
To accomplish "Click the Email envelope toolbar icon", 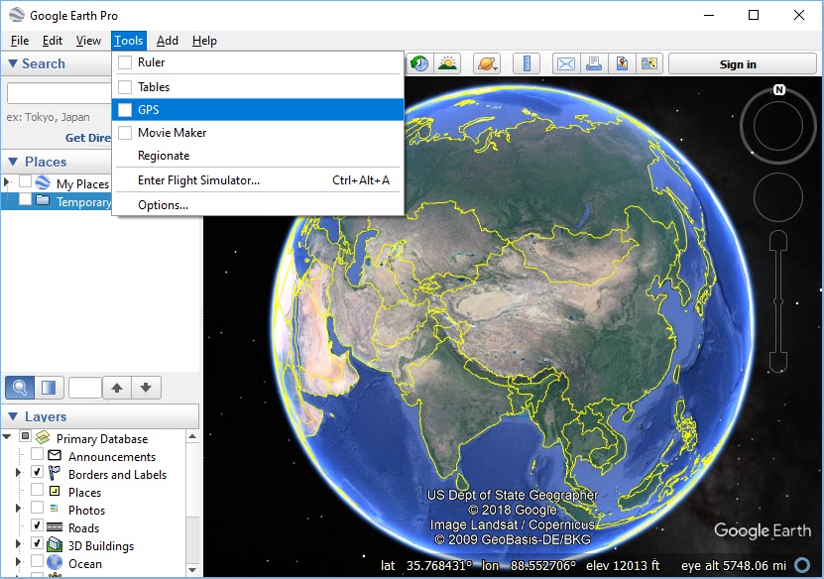I will [x=566, y=64].
